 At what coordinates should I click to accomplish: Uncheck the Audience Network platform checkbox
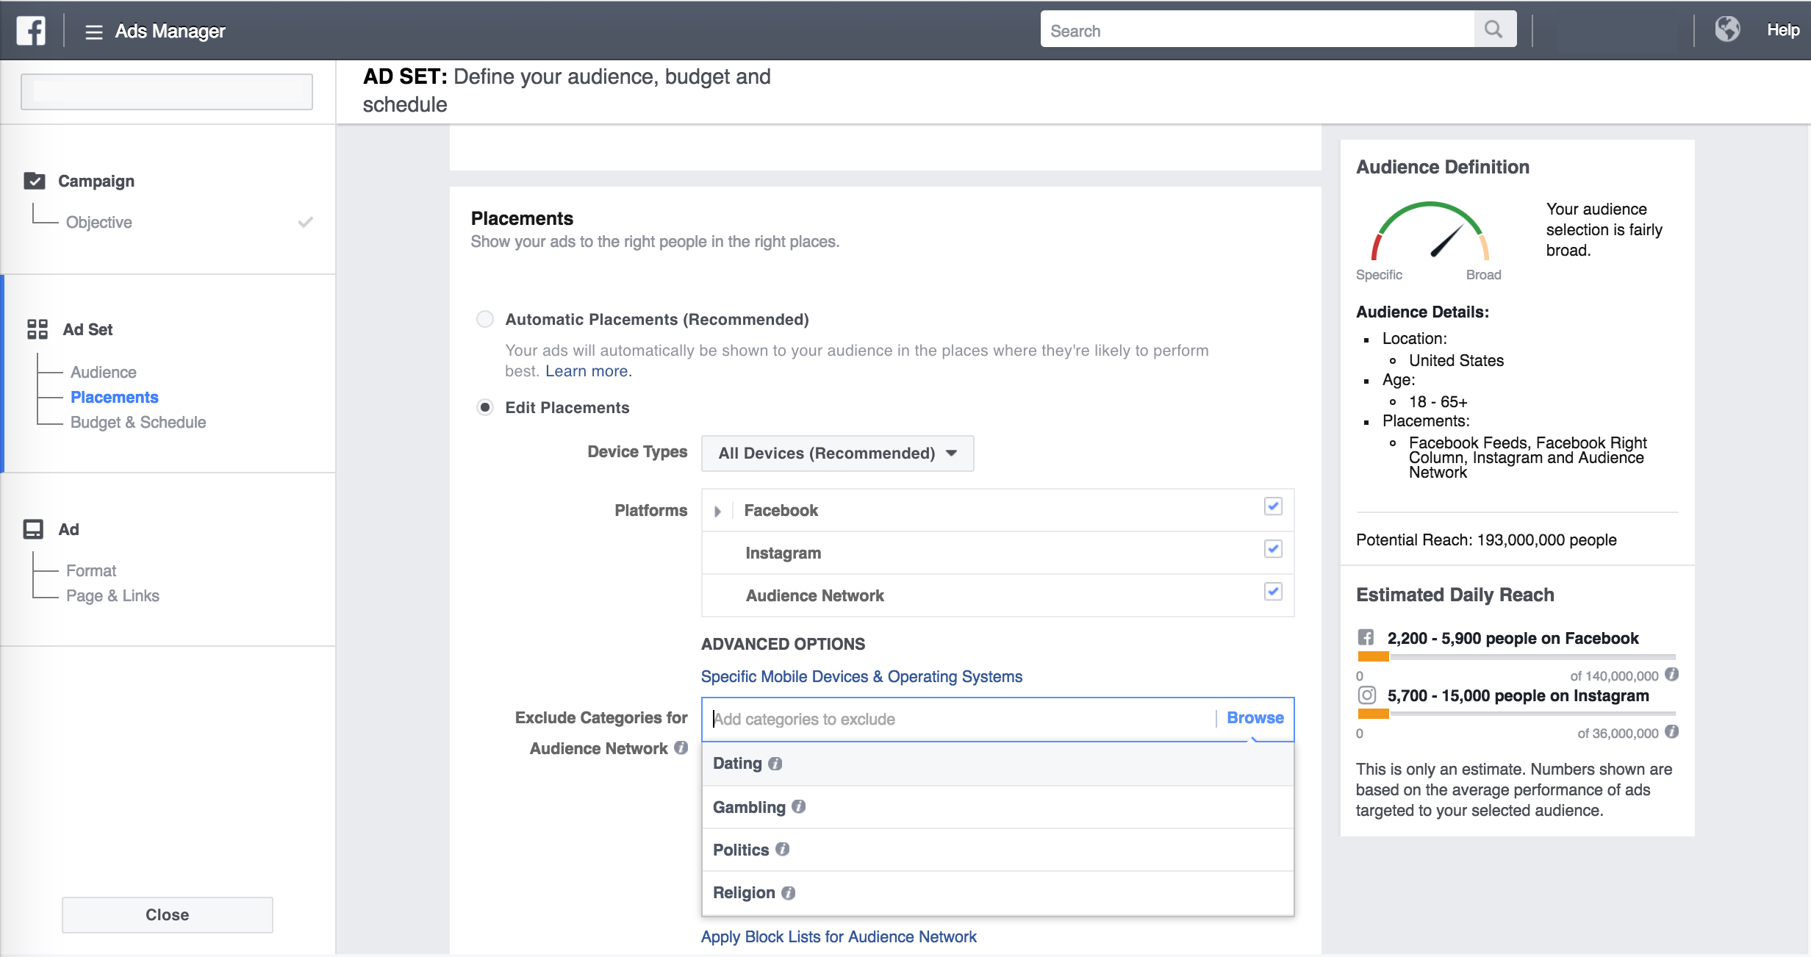(x=1273, y=592)
